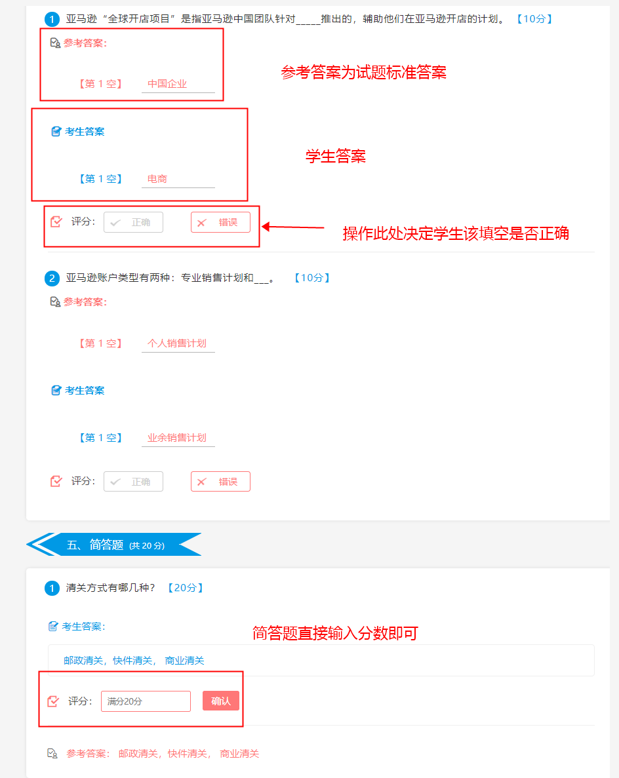Click the checkmark icon in question 1's 正确 button
Screen dimensions: 619x778
click(115, 223)
